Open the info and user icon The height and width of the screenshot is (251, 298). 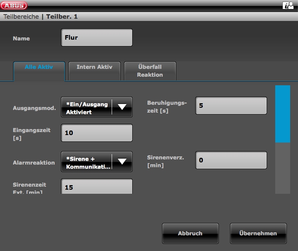[288, 5]
